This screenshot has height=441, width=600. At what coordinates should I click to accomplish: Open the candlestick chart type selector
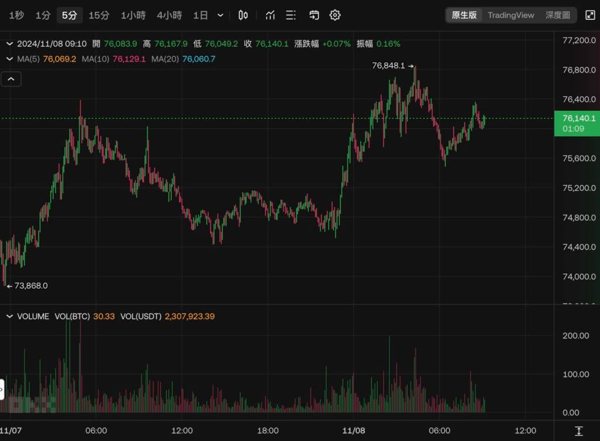point(243,15)
